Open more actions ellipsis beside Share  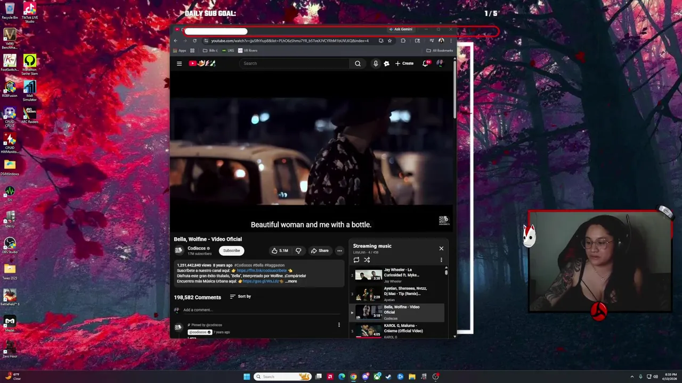(x=339, y=251)
